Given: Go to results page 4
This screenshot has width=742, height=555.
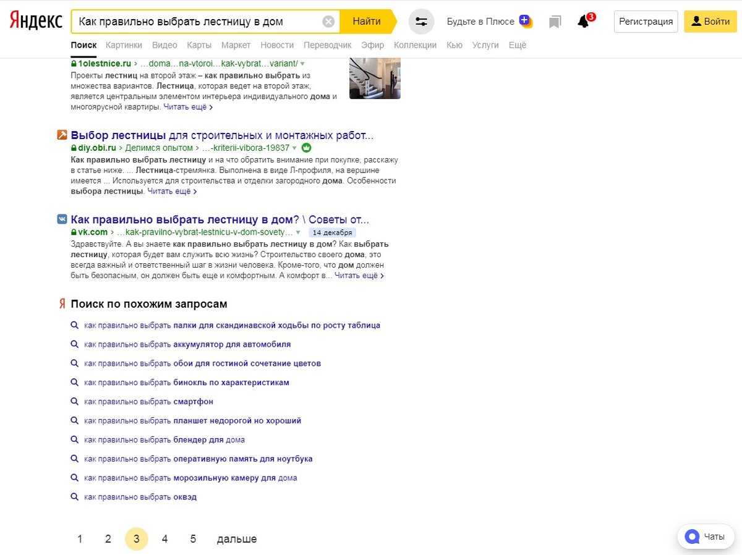Looking at the screenshot, I should 164,539.
